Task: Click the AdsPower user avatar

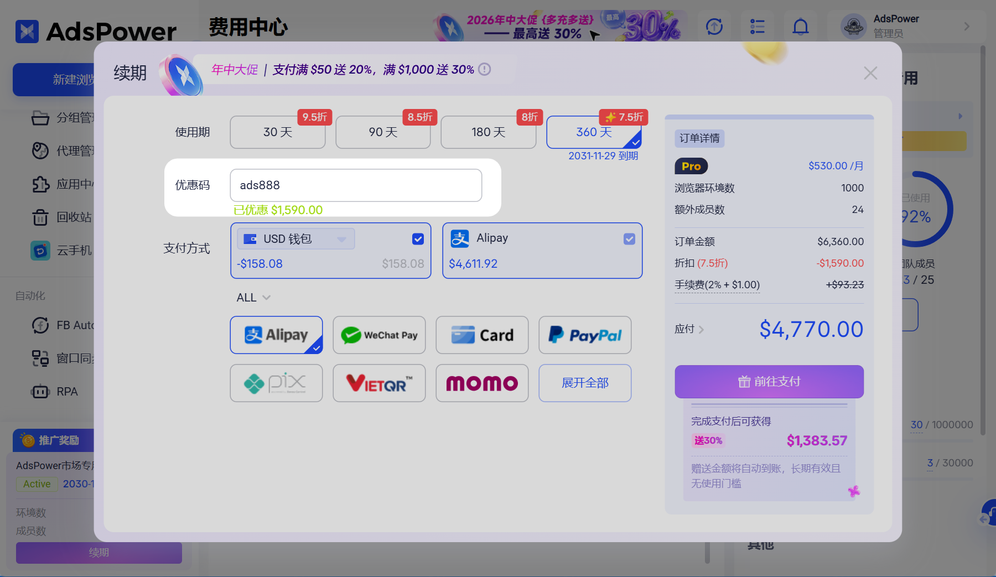Action: [x=854, y=26]
